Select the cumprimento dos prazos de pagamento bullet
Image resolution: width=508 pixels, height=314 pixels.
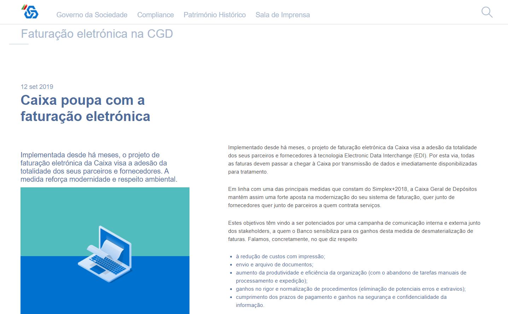click(341, 297)
